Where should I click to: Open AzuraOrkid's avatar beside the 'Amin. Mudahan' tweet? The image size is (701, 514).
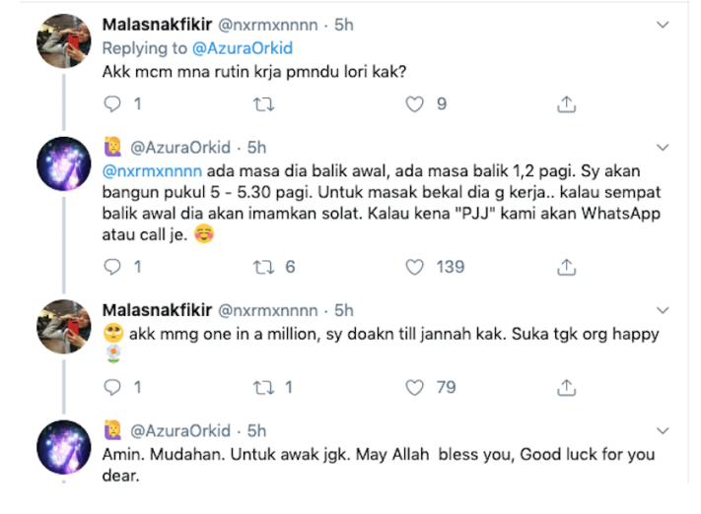coord(65,447)
